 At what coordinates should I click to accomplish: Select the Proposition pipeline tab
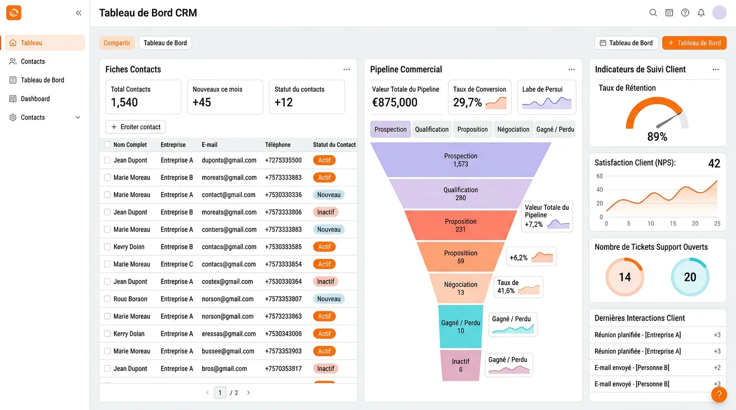(x=472, y=129)
